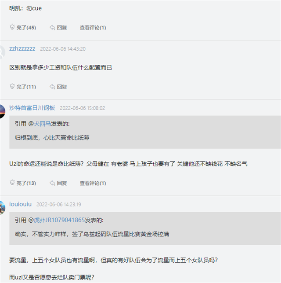The image size is (281, 283).
Task: Click quoted text 归根到底，心比天高命比纸薄
Action: (52, 138)
